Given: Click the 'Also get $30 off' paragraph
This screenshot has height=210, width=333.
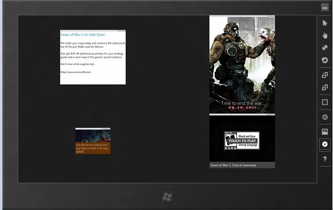Looking at the screenshot, I should 92,55.
